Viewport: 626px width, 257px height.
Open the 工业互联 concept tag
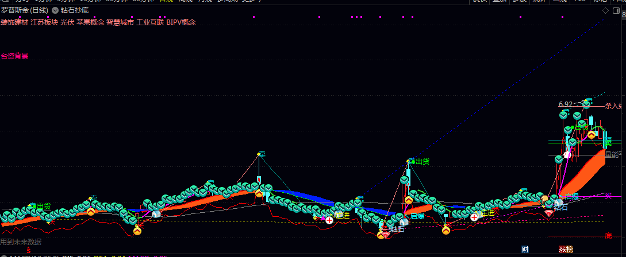click(x=149, y=22)
